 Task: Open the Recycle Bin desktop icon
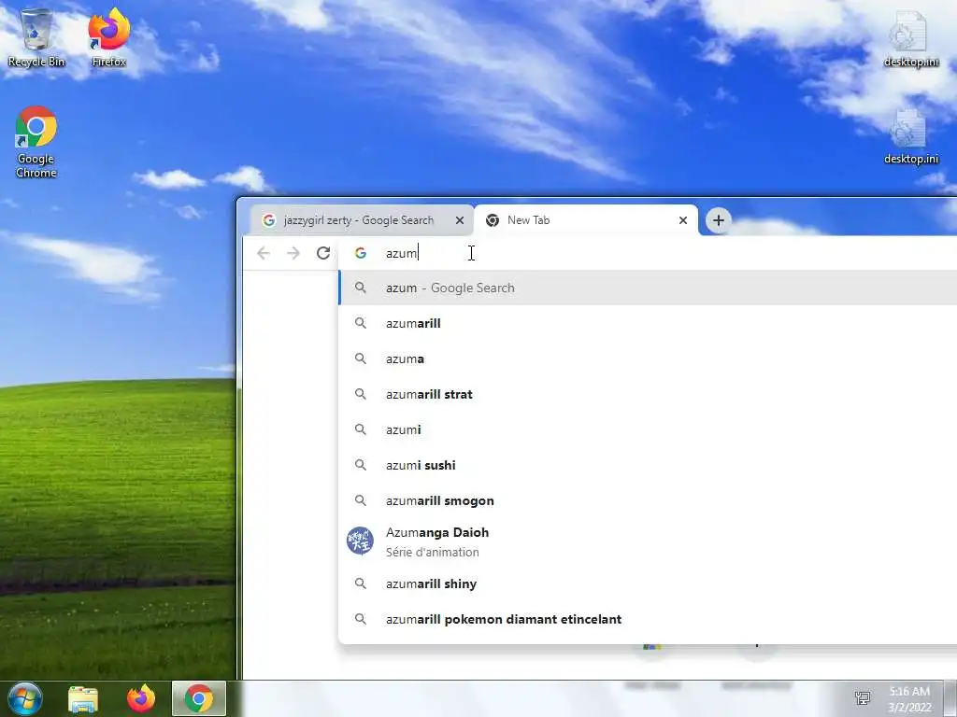(x=36, y=37)
